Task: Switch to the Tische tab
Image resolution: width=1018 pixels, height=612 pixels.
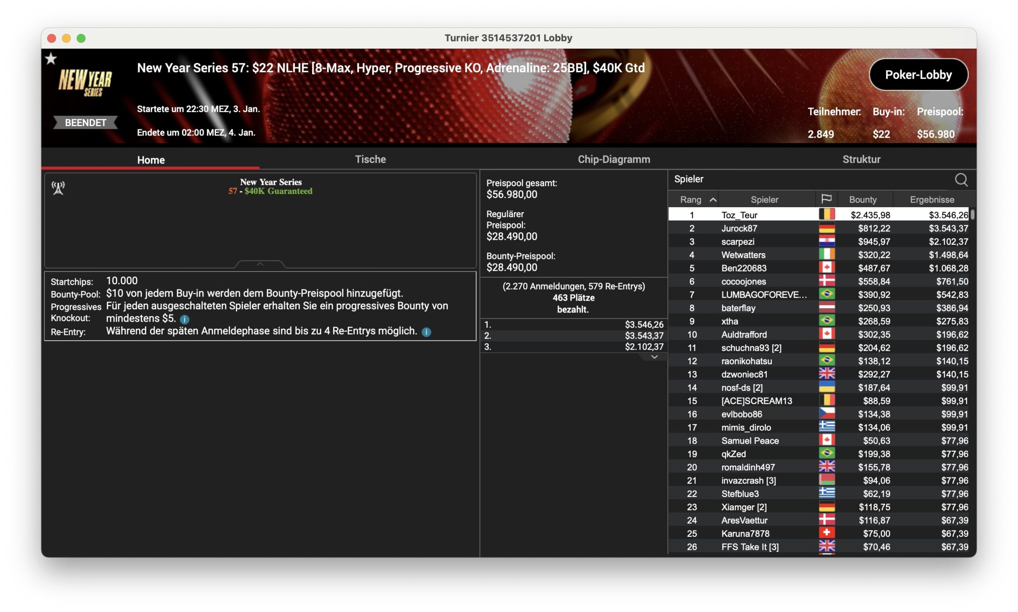Action: (x=370, y=159)
